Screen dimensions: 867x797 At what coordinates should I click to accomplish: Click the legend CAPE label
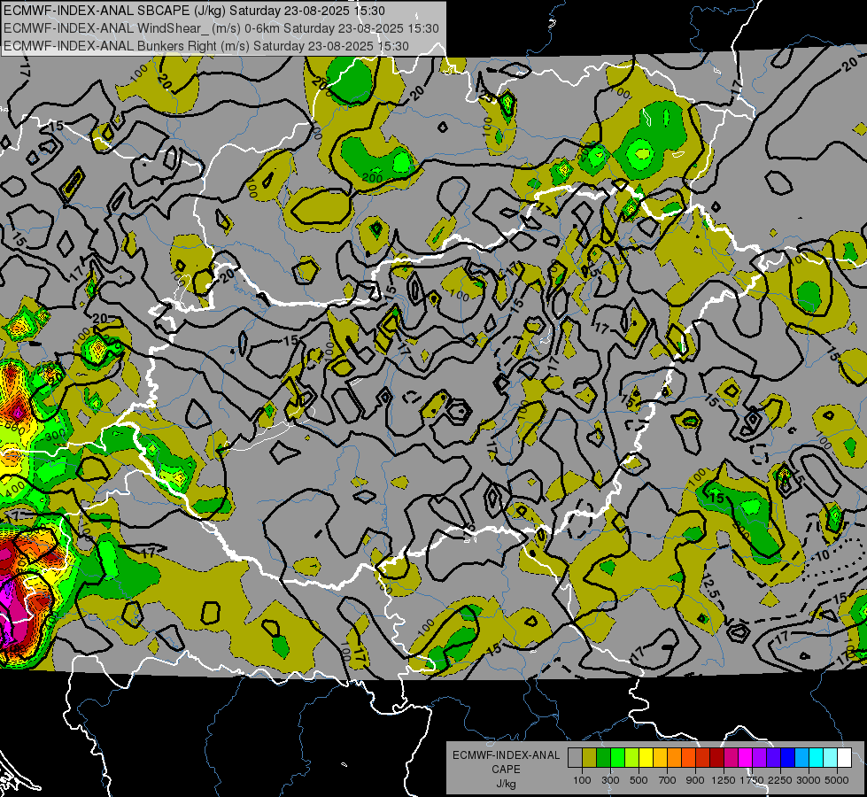506,770
